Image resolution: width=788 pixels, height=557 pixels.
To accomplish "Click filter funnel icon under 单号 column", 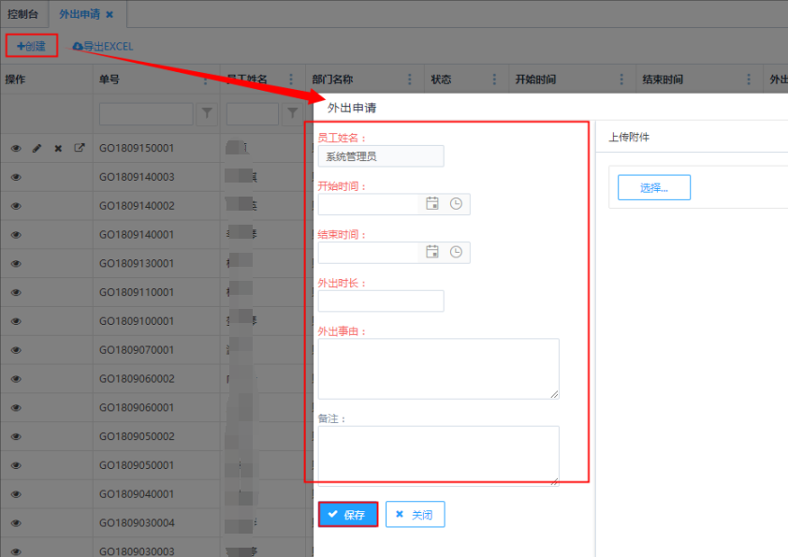I will click(207, 114).
